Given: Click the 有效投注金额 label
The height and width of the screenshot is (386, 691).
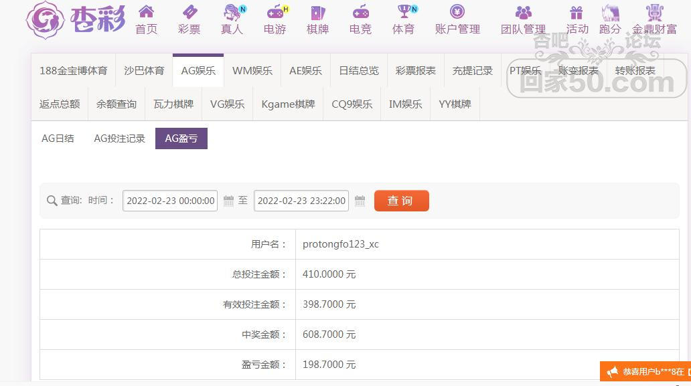Looking at the screenshot, I should point(254,304).
